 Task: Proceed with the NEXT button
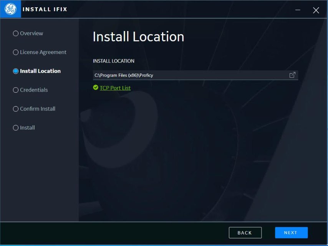[291, 233]
